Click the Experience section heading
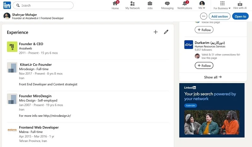 18,32
